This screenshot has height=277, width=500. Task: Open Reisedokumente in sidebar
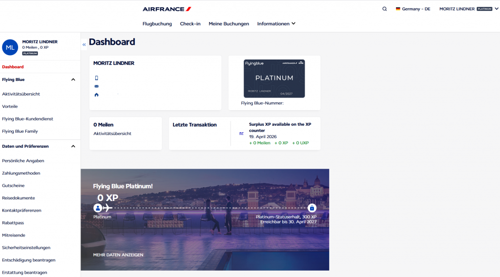pos(19,198)
